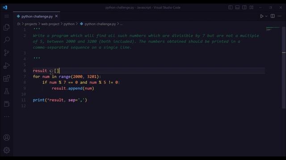Click on 'sep' argument in print call
Viewport: 286px width, 160px height.
click(72, 100)
